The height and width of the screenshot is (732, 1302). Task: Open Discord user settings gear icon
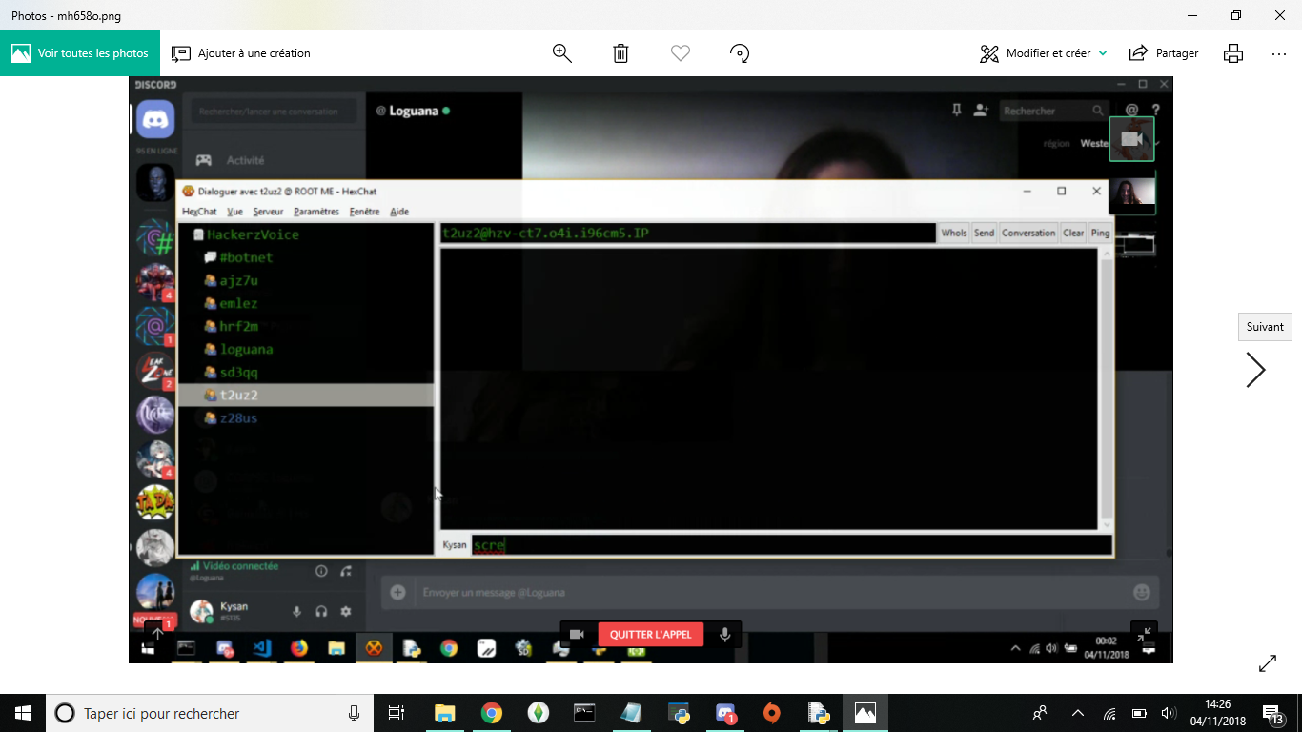346,611
